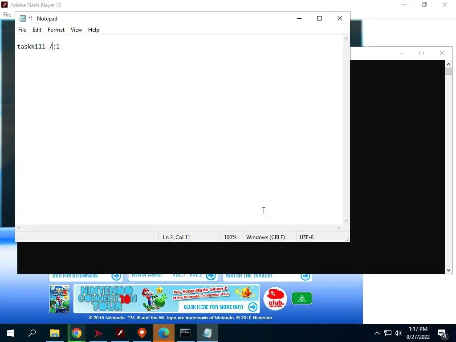Click Notepad's horizontal scroll left arrow
The height and width of the screenshot is (342, 456).
[19, 228]
